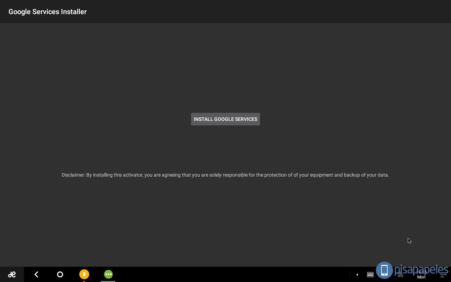Screen dimensions: 451x282
Task: Open the Remix OS start menu logo
Action: (x=12, y=274)
